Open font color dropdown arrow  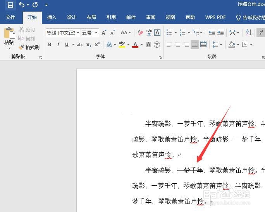point(142,45)
